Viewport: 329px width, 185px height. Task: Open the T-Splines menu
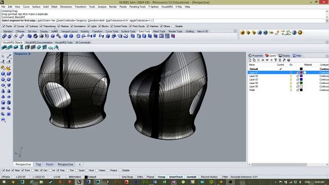(153, 7)
